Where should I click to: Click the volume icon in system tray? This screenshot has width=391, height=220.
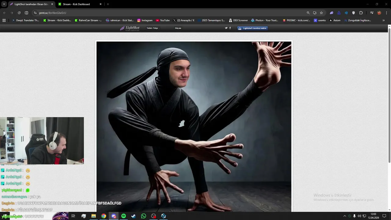(x=359, y=216)
